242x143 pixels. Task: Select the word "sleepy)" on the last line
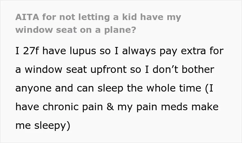[x=52, y=126]
